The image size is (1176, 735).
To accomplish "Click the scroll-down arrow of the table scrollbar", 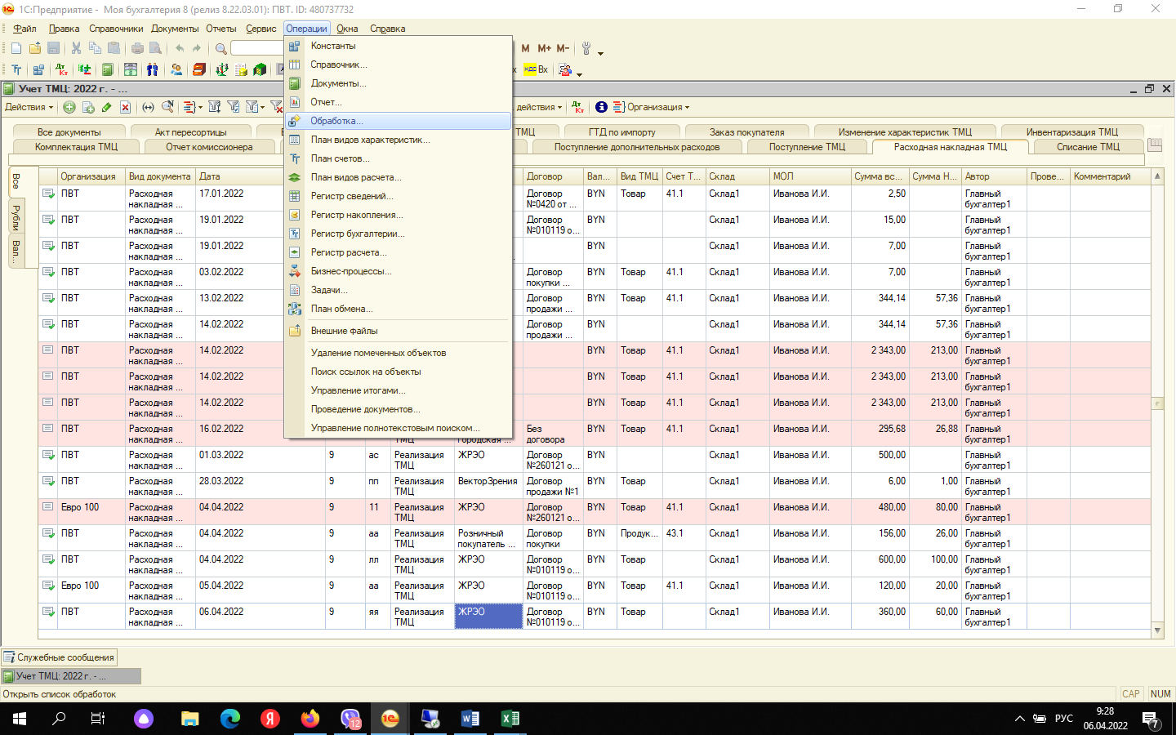I will point(1157,630).
